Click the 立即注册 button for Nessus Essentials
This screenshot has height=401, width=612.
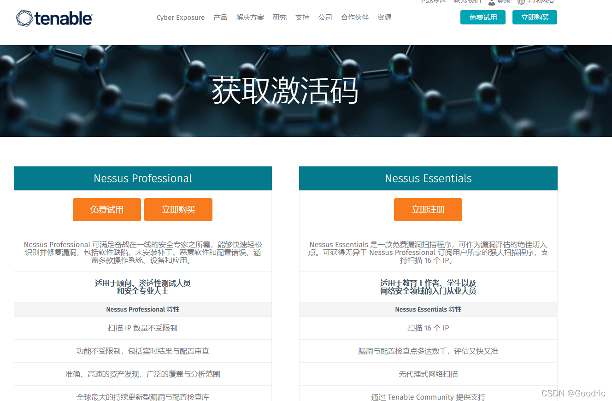pyautogui.click(x=428, y=210)
